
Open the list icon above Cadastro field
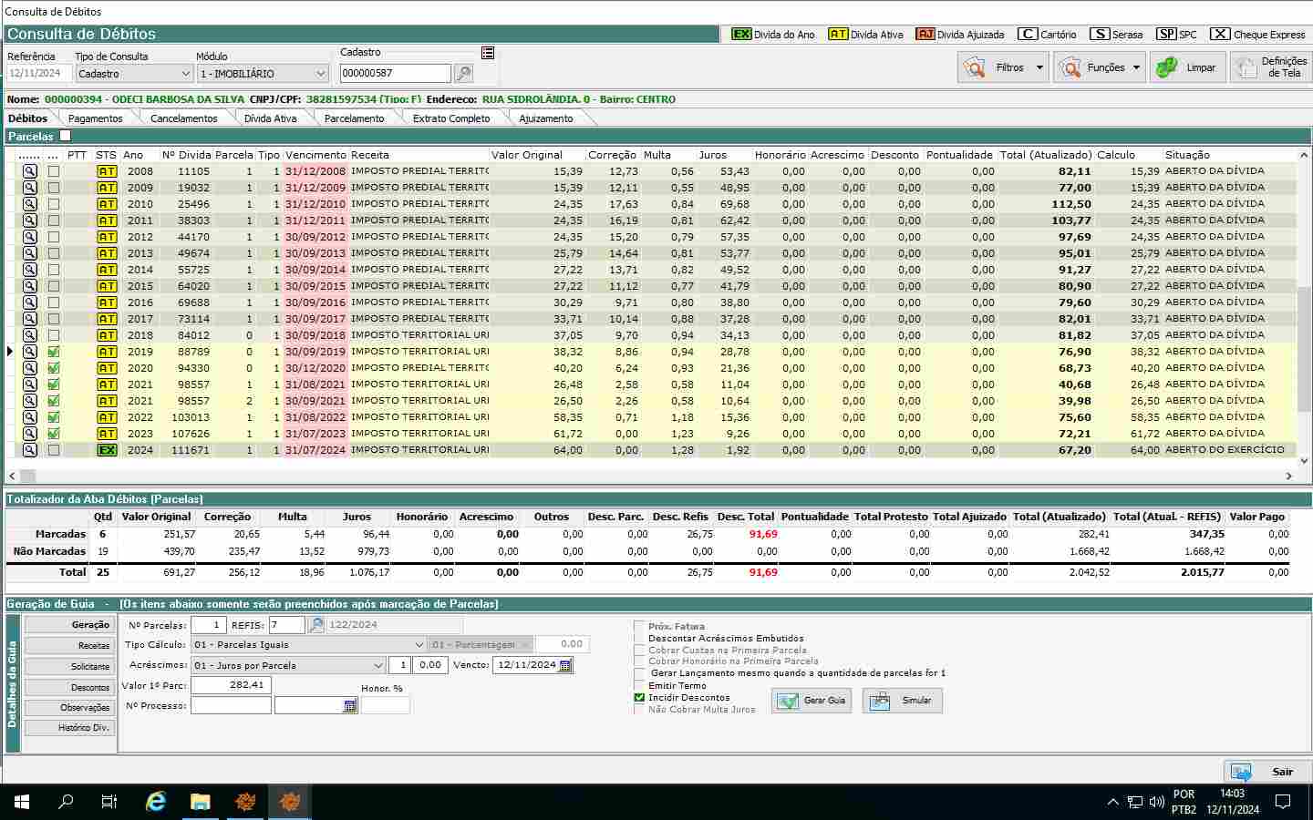tap(488, 54)
